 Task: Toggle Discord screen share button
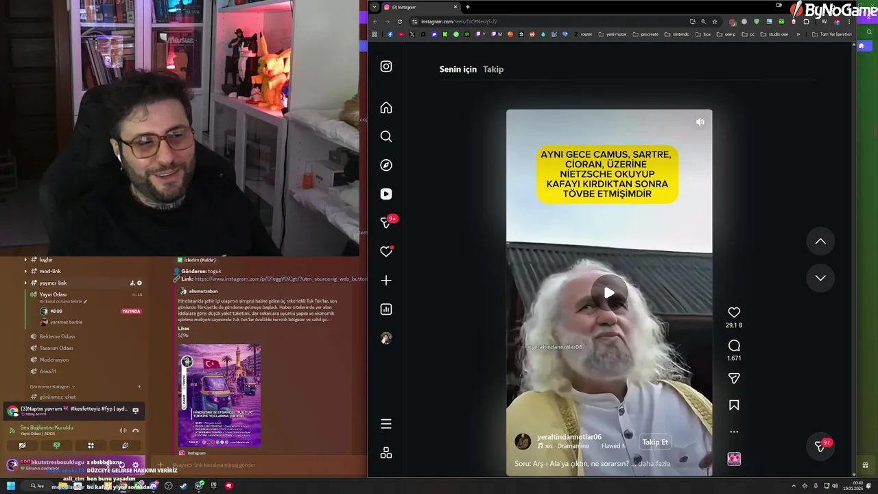pyautogui.click(x=56, y=445)
